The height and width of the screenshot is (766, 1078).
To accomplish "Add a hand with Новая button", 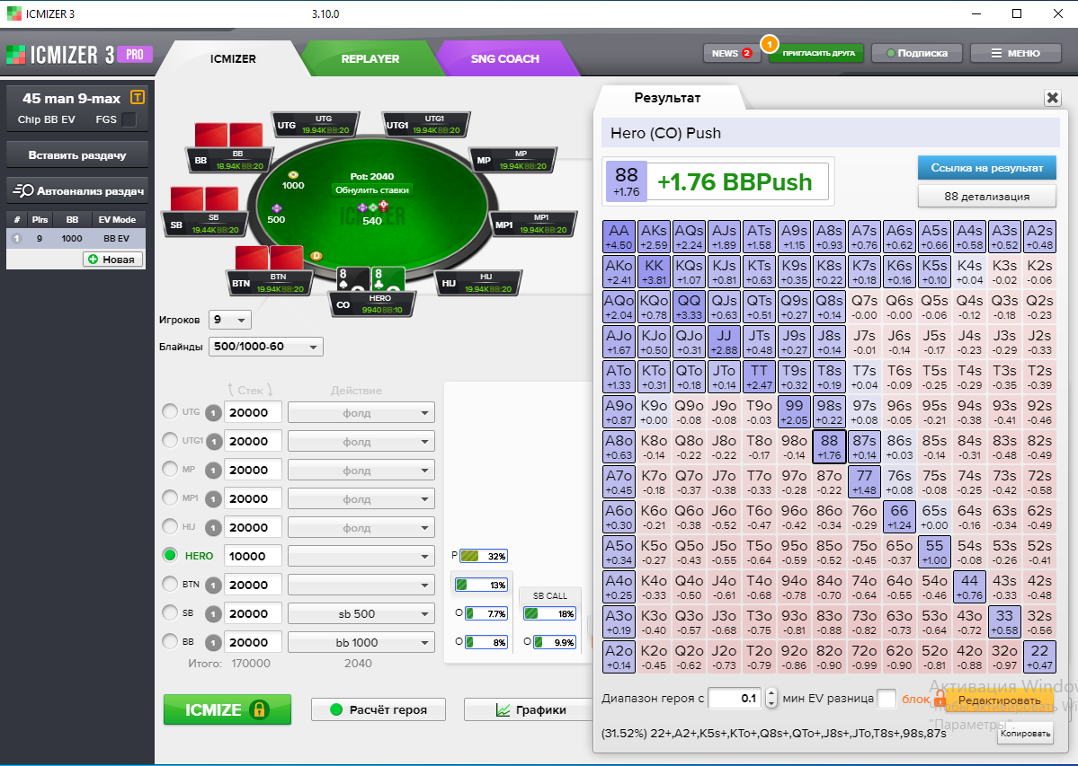I will tap(112, 260).
